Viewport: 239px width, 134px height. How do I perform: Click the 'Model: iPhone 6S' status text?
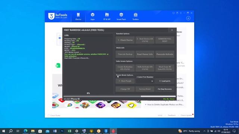tap(72, 99)
